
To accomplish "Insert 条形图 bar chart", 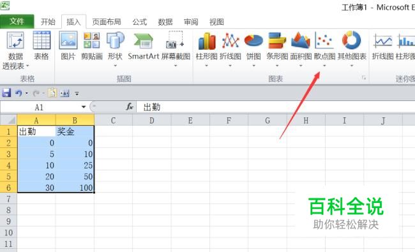I will click(x=277, y=40).
